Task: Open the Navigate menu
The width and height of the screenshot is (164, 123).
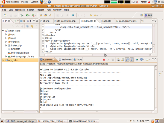Action: 20,10
